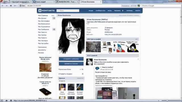182x102 pixels.
Task: Open the black-haired comic photo thumbnail
Action: click(133, 47)
